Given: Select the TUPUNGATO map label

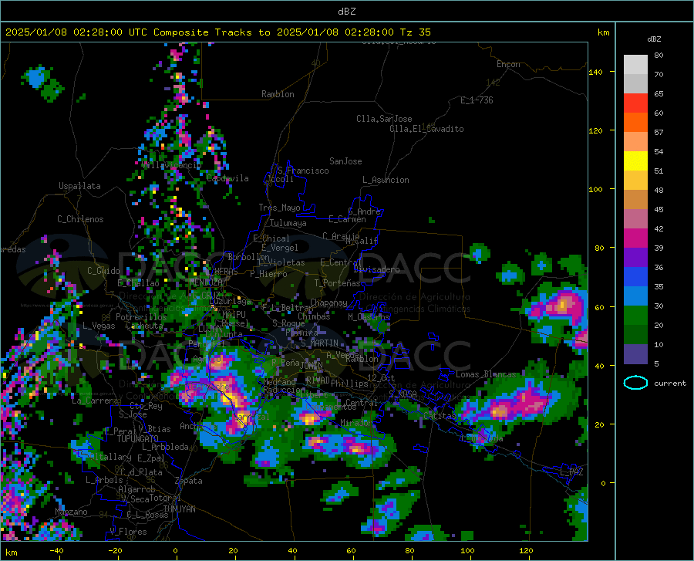Looking at the screenshot, I should 138,439.
